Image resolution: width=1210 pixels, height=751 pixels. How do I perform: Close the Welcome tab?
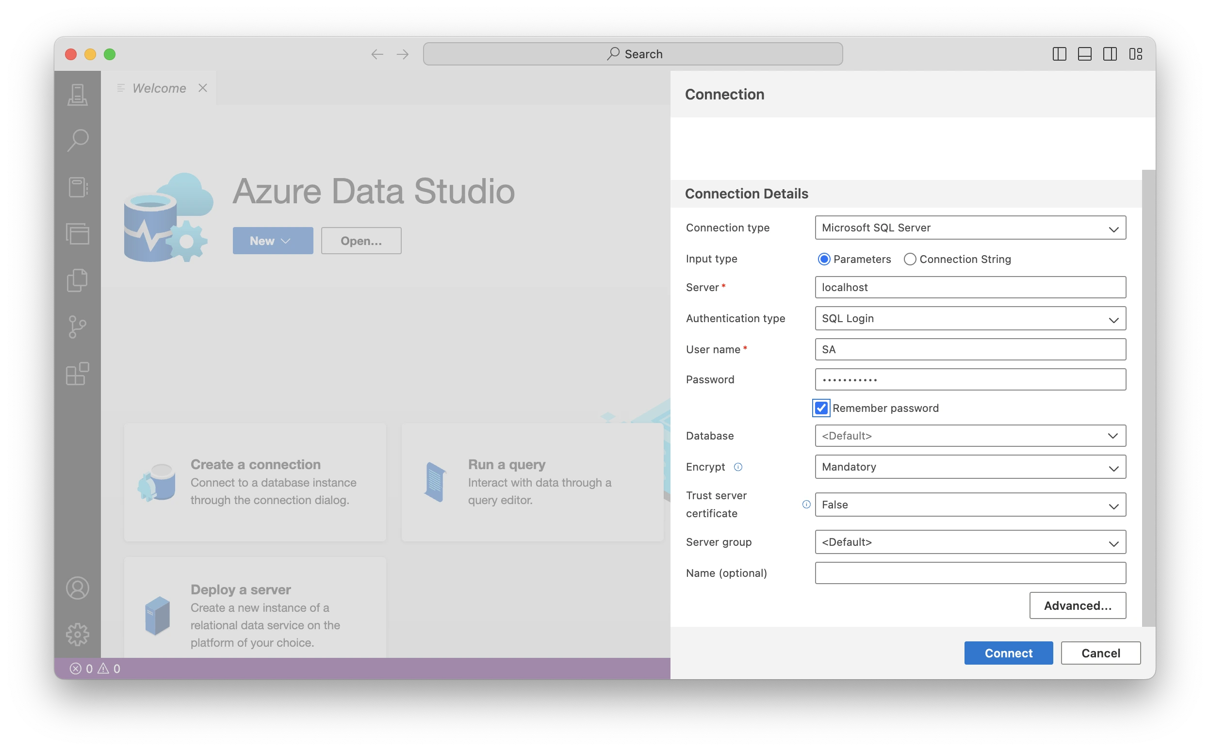click(x=203, y=88)
